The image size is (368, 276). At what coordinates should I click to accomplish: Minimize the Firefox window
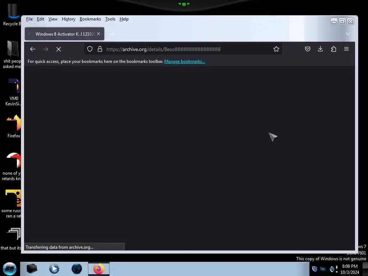(x=334, y=22)
